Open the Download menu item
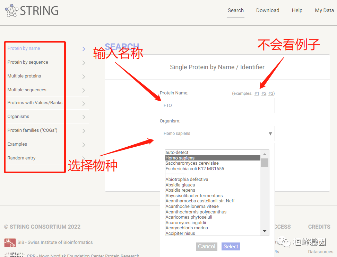The width and height of the screenshot is (337, 257). click(x=268, y=10)
